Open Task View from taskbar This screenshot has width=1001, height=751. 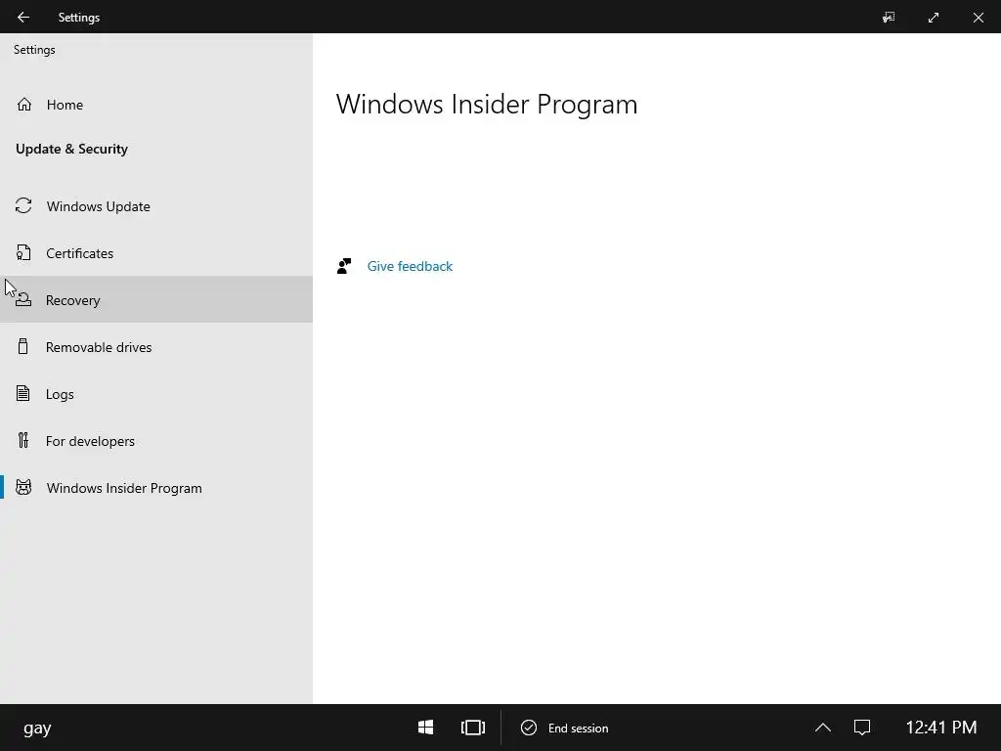473,728
